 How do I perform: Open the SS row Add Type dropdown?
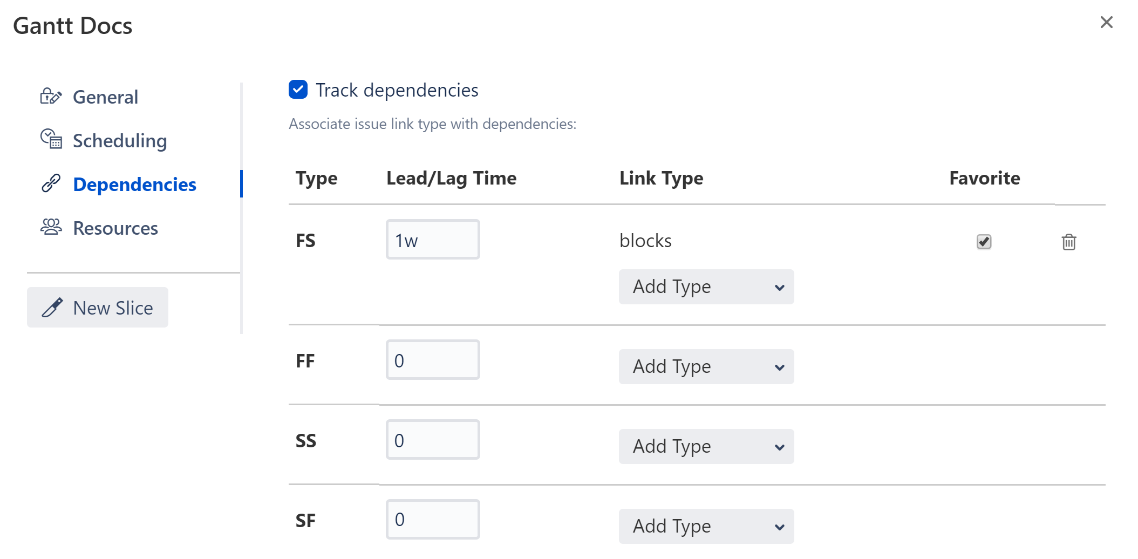[706, 446]
